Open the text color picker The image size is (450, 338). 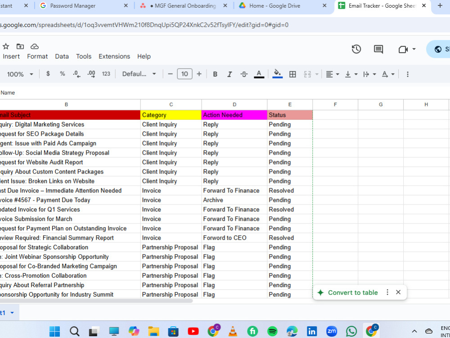pos(259,74)
